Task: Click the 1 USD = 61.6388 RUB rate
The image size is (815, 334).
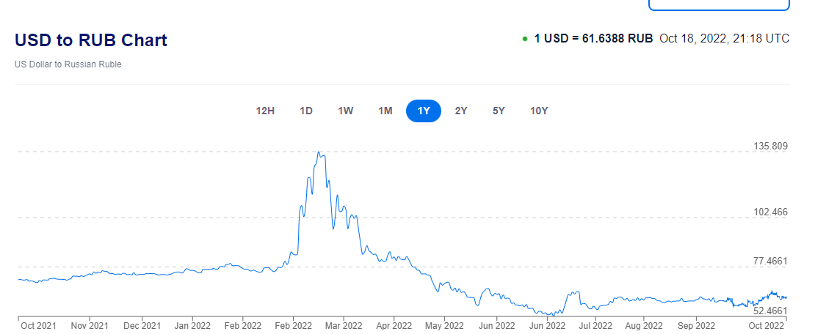Action: click(593, 39)
